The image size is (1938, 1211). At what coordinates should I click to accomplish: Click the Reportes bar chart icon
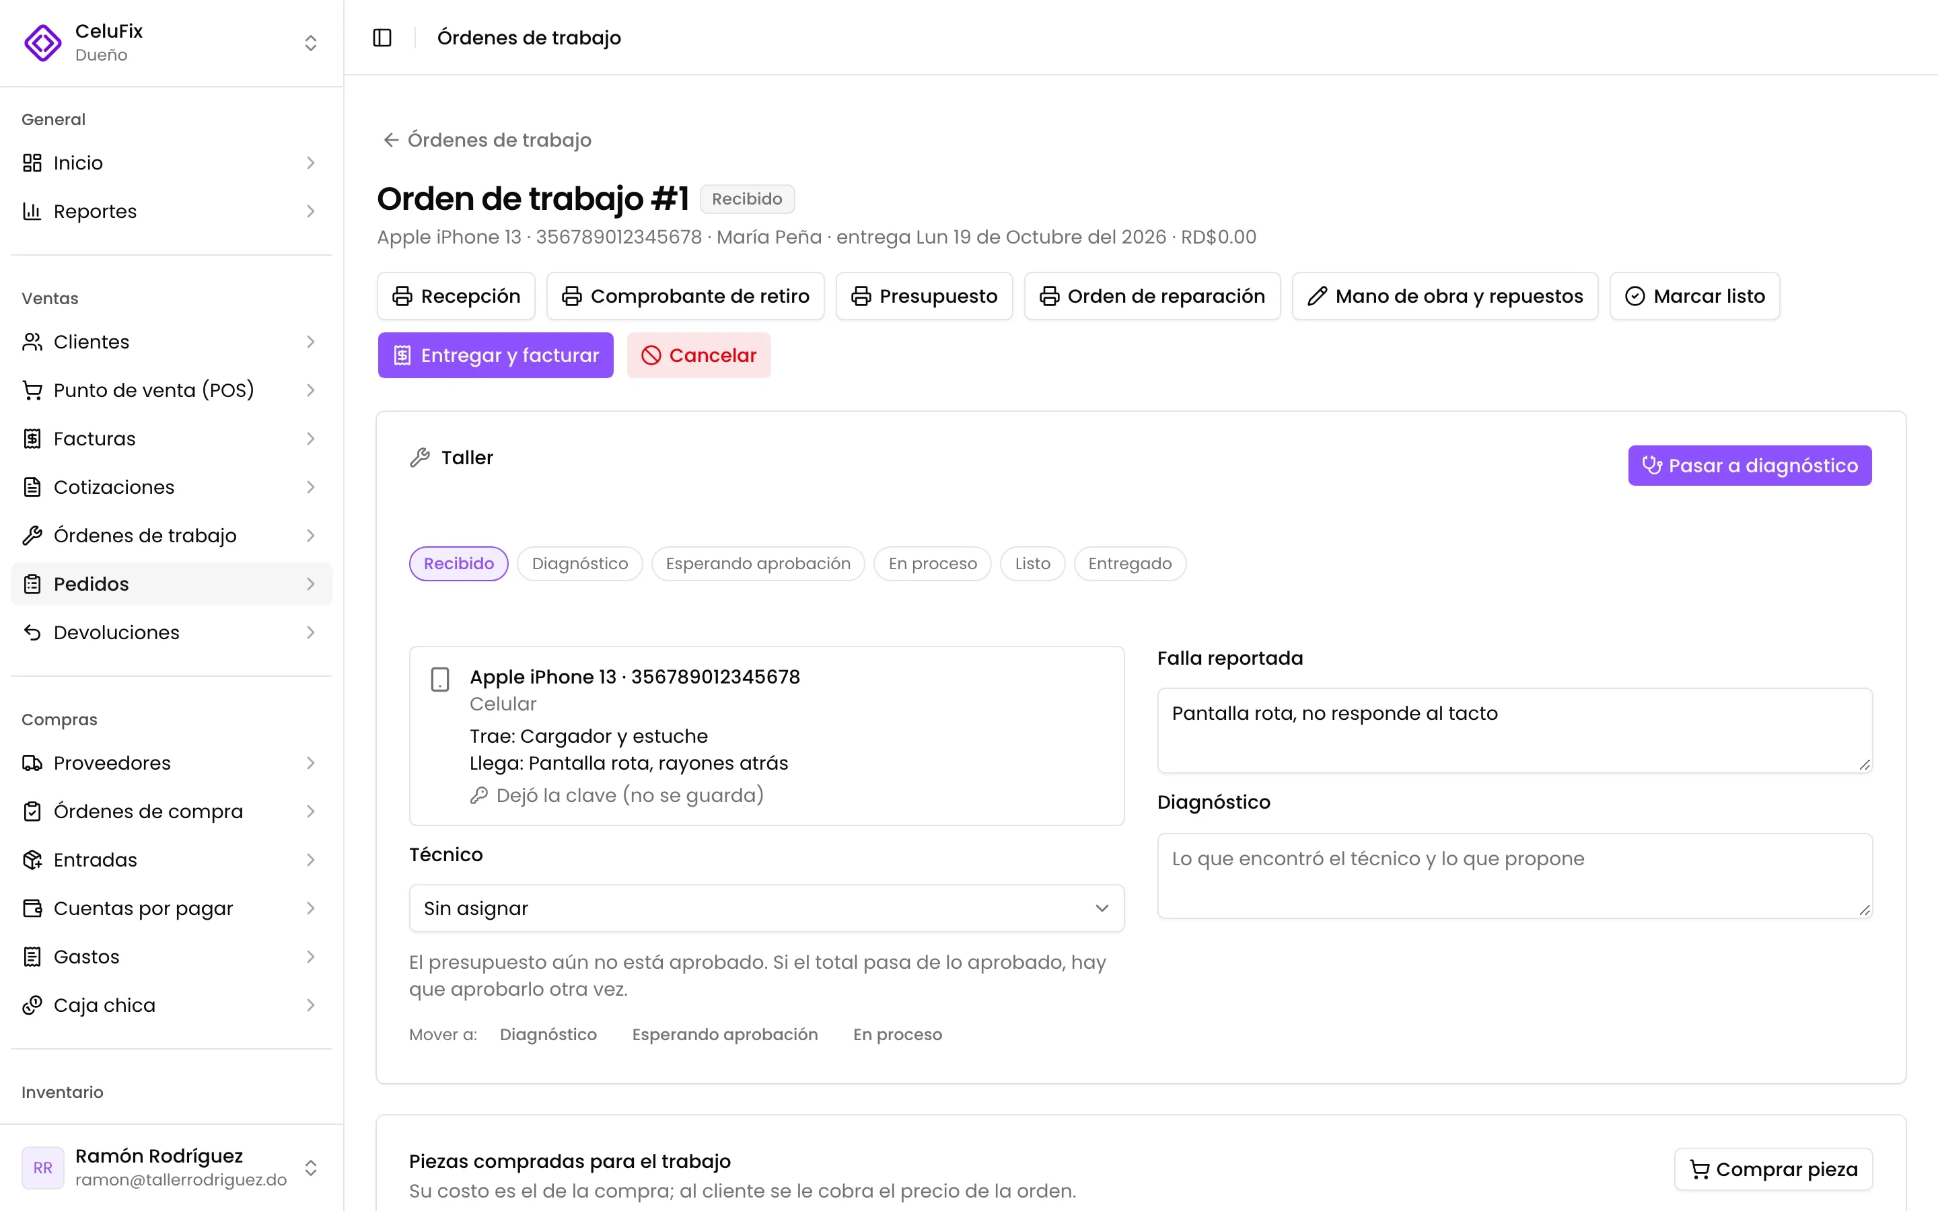coord(32,211)
